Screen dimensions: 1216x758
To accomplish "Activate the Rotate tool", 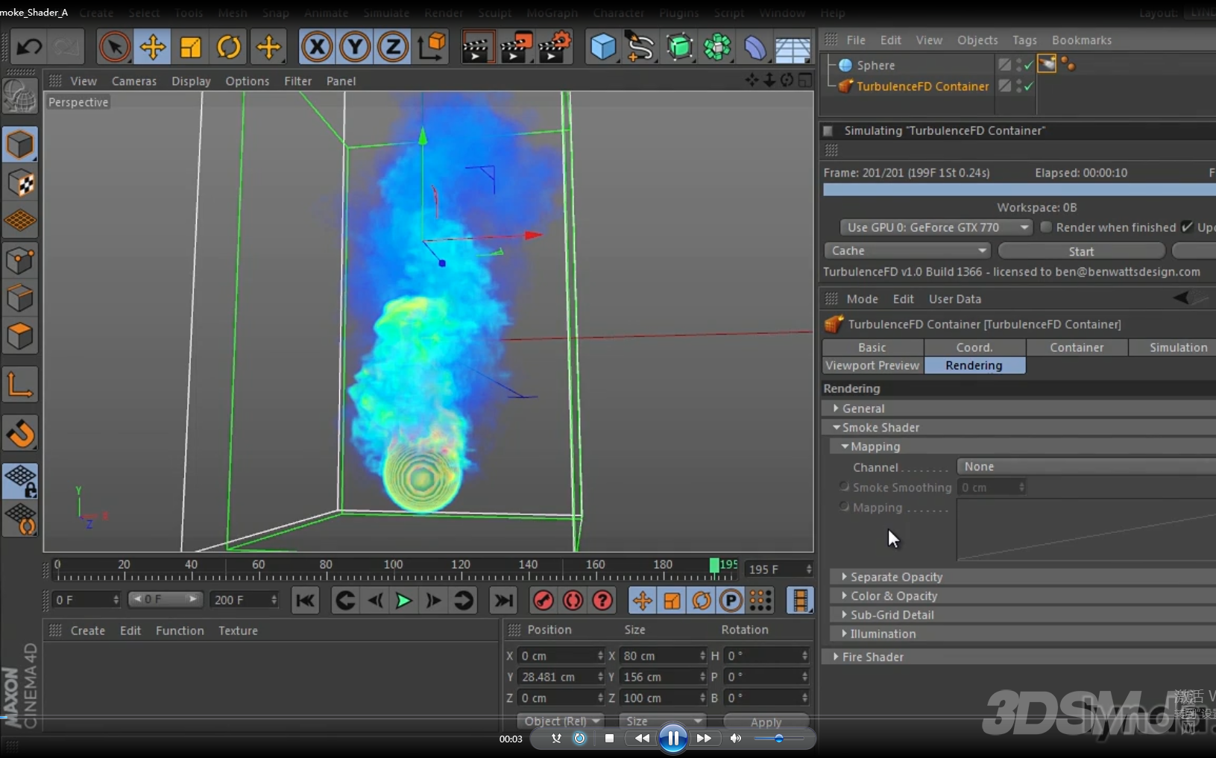I will pyautogui.click(x=229, y=48).
